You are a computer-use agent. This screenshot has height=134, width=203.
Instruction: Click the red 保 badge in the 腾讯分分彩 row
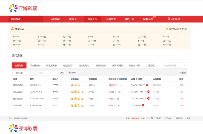point(148,98)
